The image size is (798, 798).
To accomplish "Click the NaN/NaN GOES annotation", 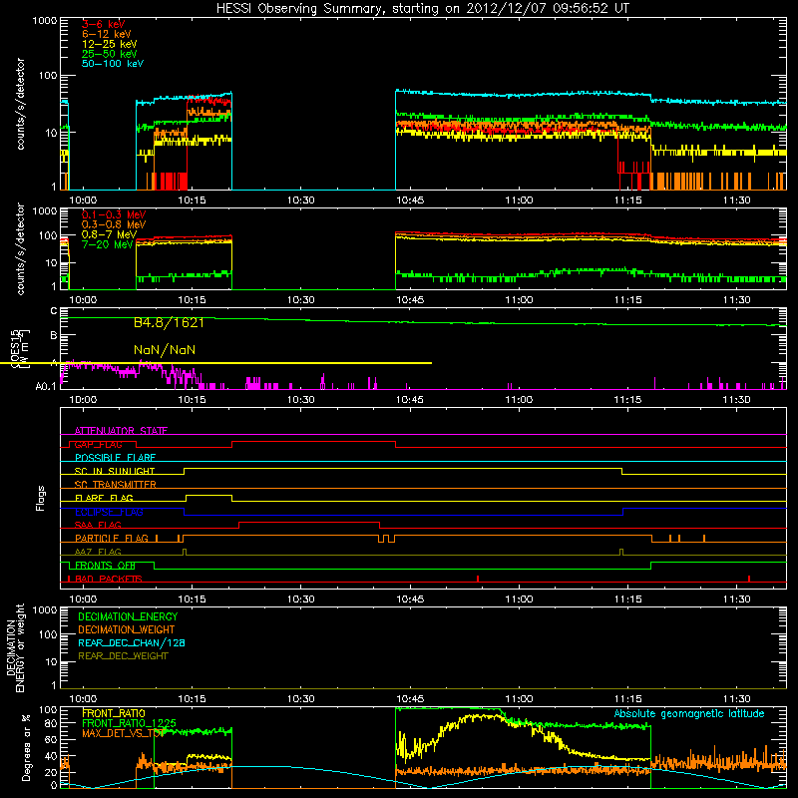I will 165,350.
